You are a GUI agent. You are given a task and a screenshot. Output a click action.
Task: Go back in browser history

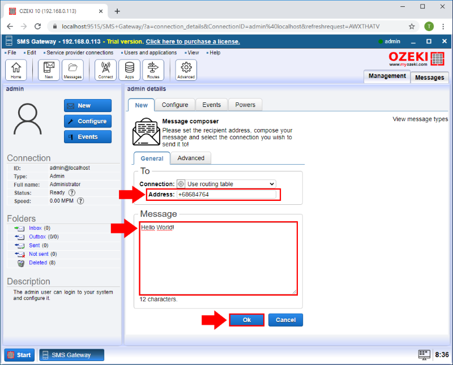pos(10,27)
